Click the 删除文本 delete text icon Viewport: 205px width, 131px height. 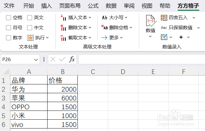[x=63, y=28]
